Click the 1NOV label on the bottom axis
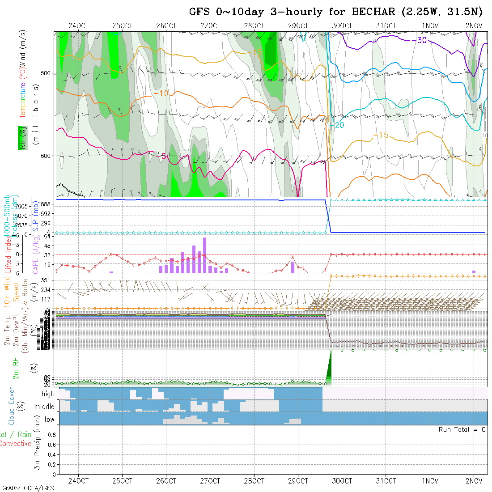Viewport: 492px width, 492px height. point(430,481)
